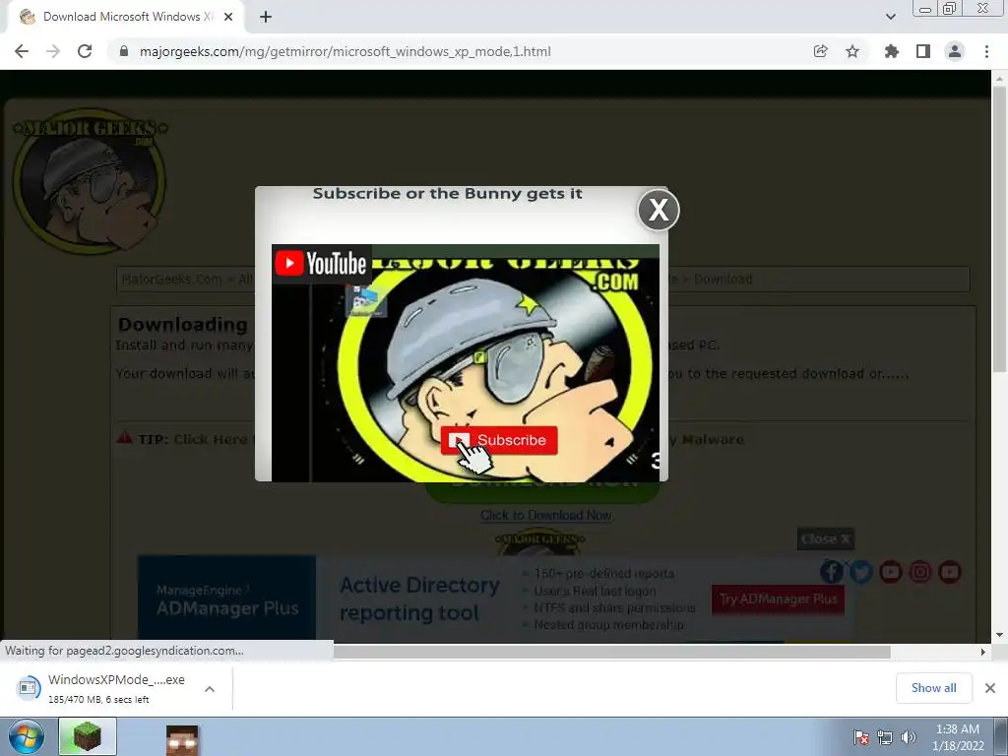Open the Extensions puzzle icon
The image size is (1008, 756).
pos(891,51)
